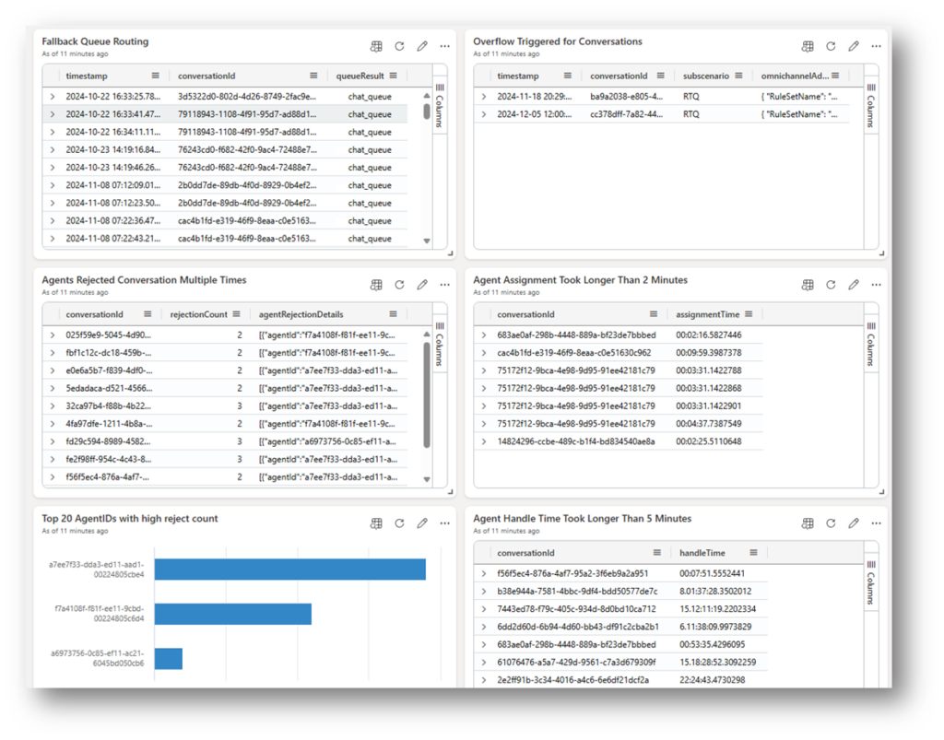944x740 pixels.
Task: Refresh the Top 20 AgentIDs chart tile
Action: (x=399, y=523)
